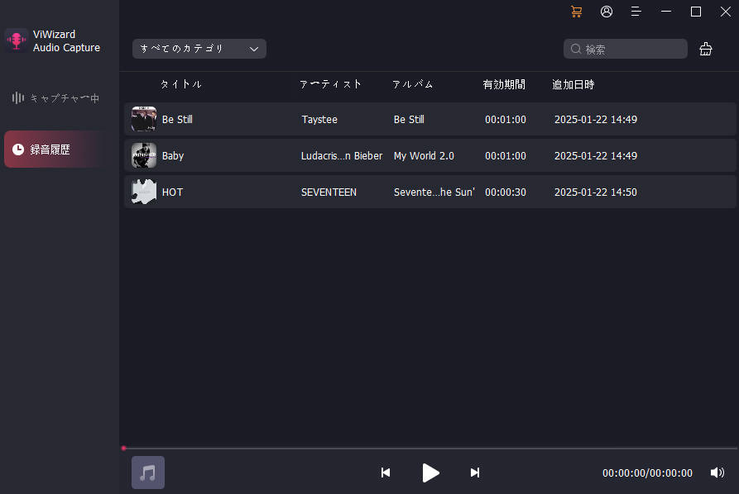Click the 追加日時 column header

[573, 84]
